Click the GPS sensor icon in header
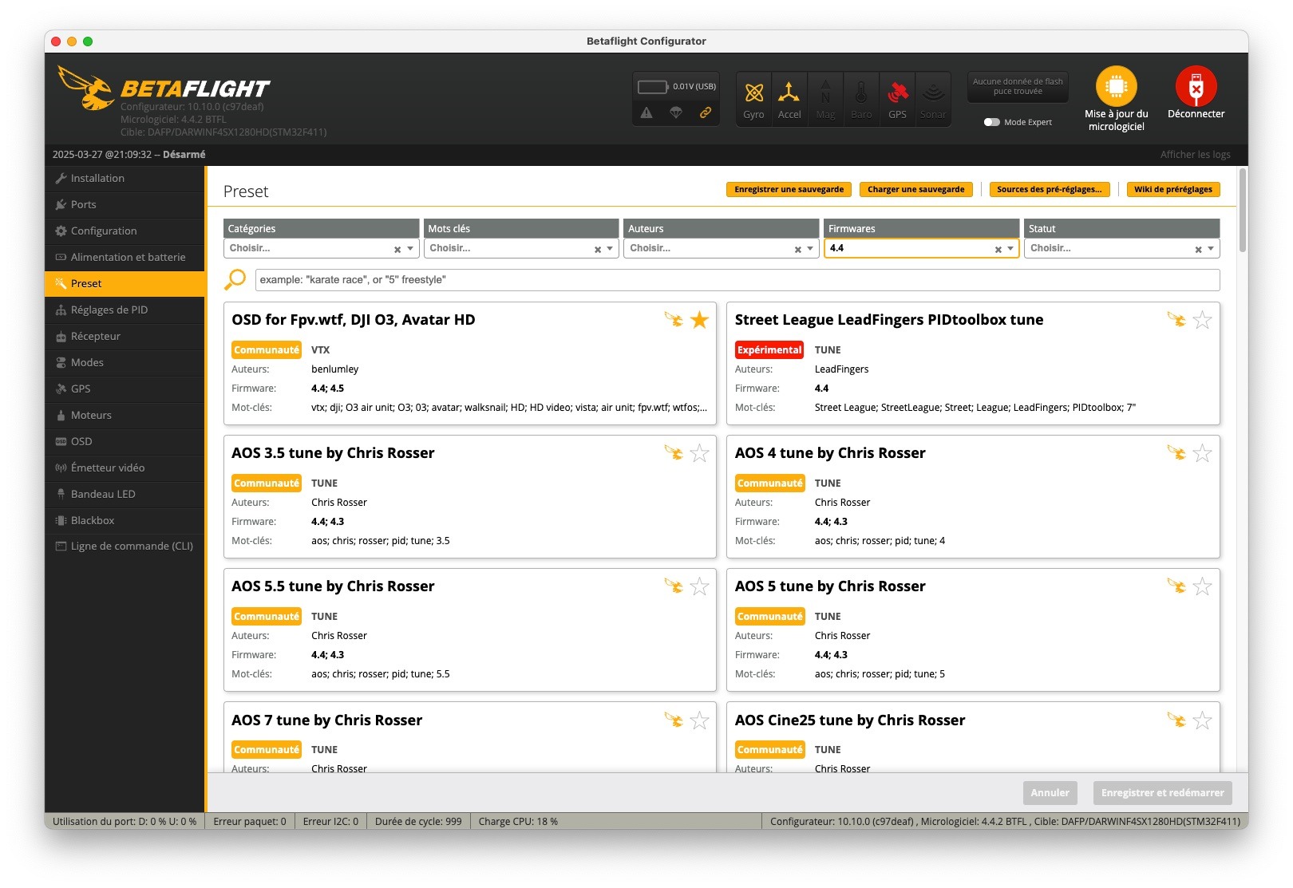The image size is (1293, 888). tap(897, 99)
